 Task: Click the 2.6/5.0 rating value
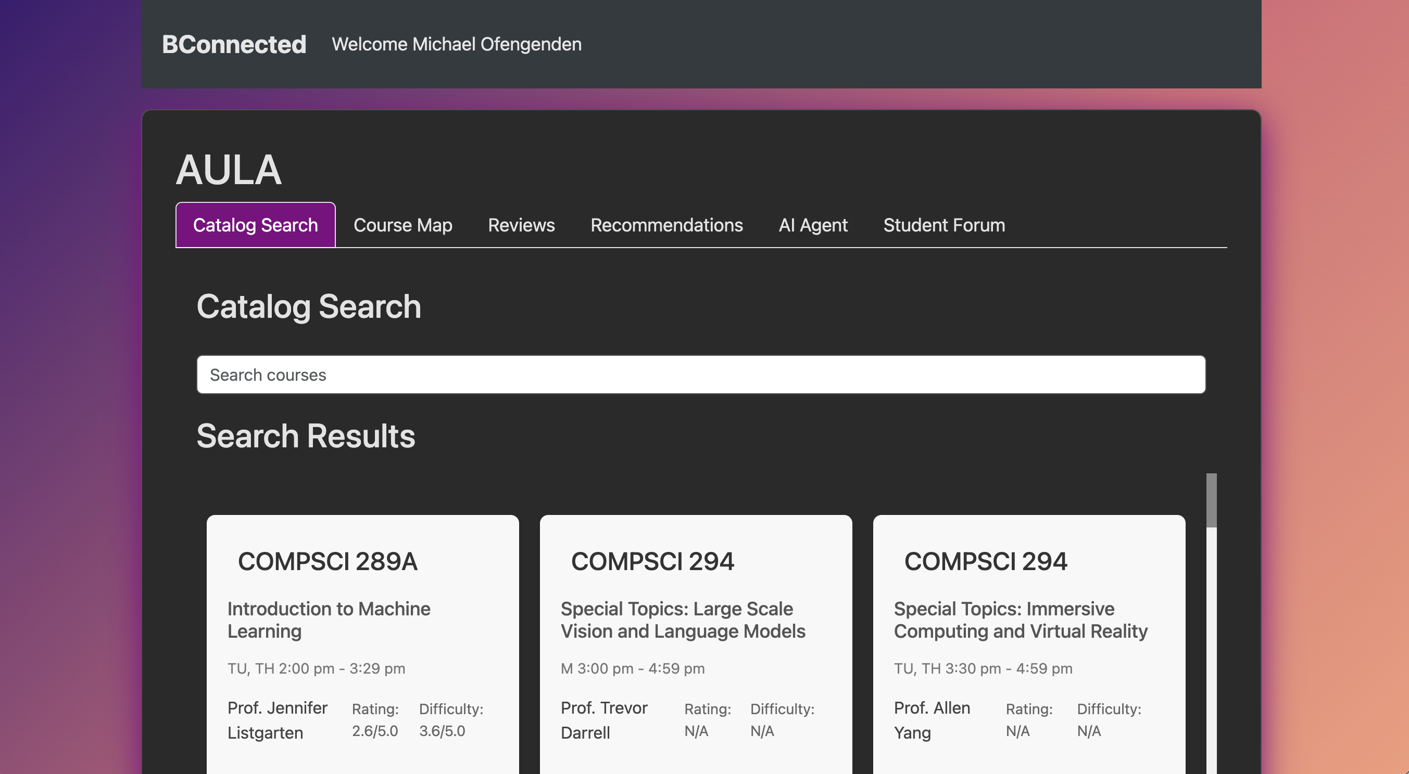tap(375, 731)
